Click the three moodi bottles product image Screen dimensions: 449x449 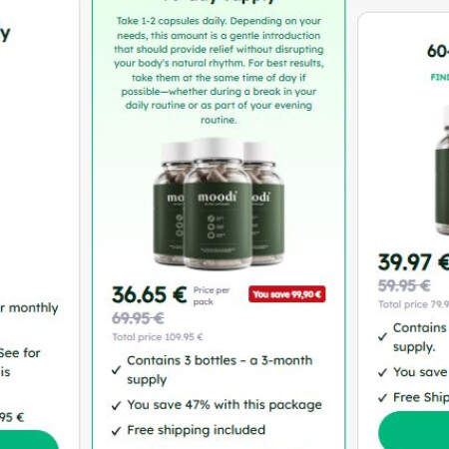click(x=219, y=204)
